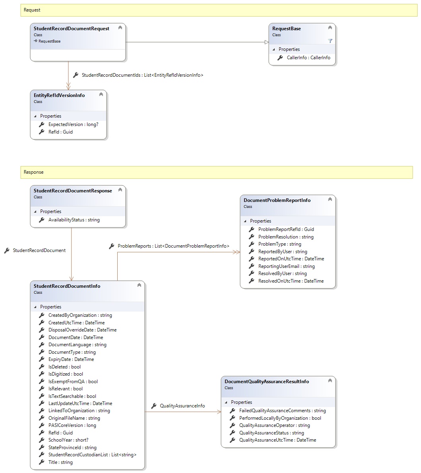The width and height of the screenshot is (421, 473).
Task: Select the StudentRecordDocumentResponse class header
Action: (x=73, y=191)
